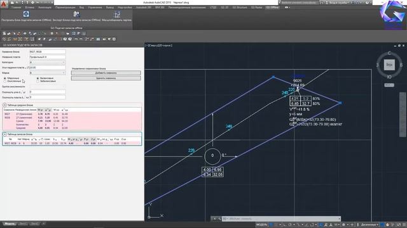Screen dimensions: 407x228
Task: Select the Забалансовые radio button
Action: [38, 81]
